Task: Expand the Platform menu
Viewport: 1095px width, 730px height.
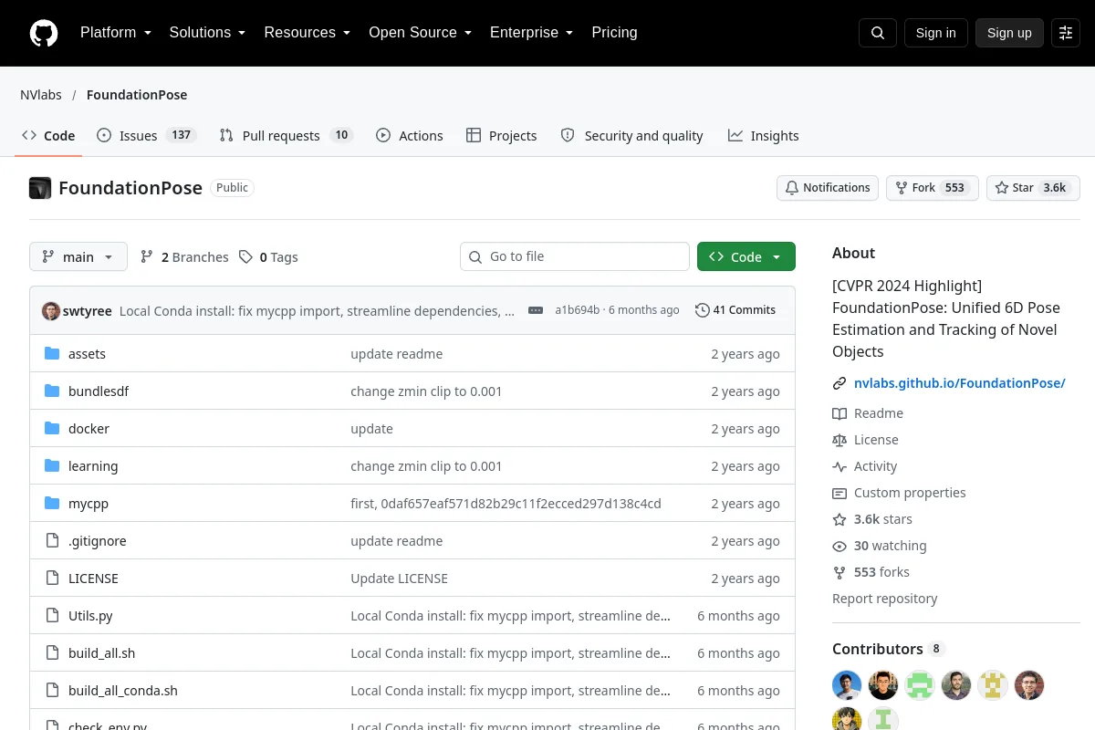Action: pos(115,33)
